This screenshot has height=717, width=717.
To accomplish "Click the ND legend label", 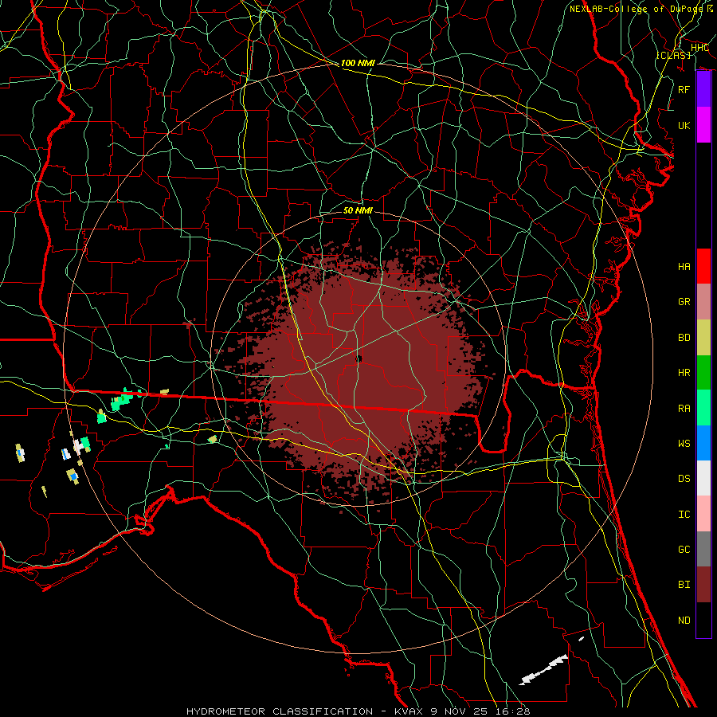I will [x=684, y=621].
